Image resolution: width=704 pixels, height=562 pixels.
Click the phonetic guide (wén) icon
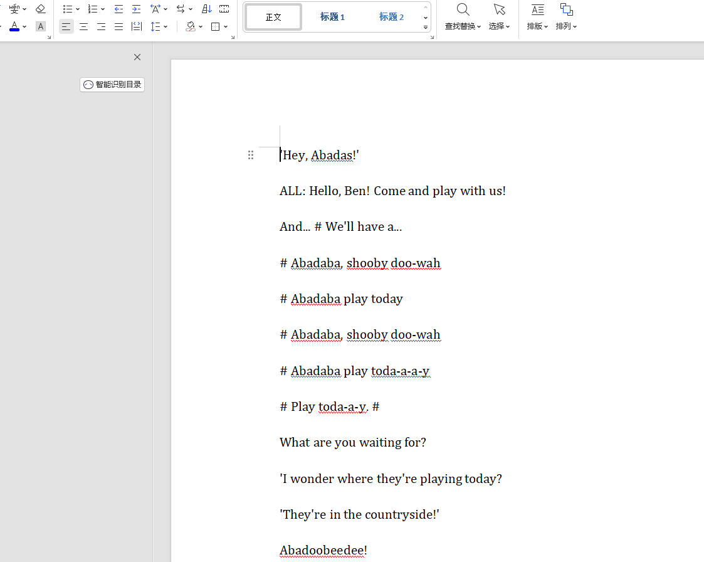click(14, 9)
